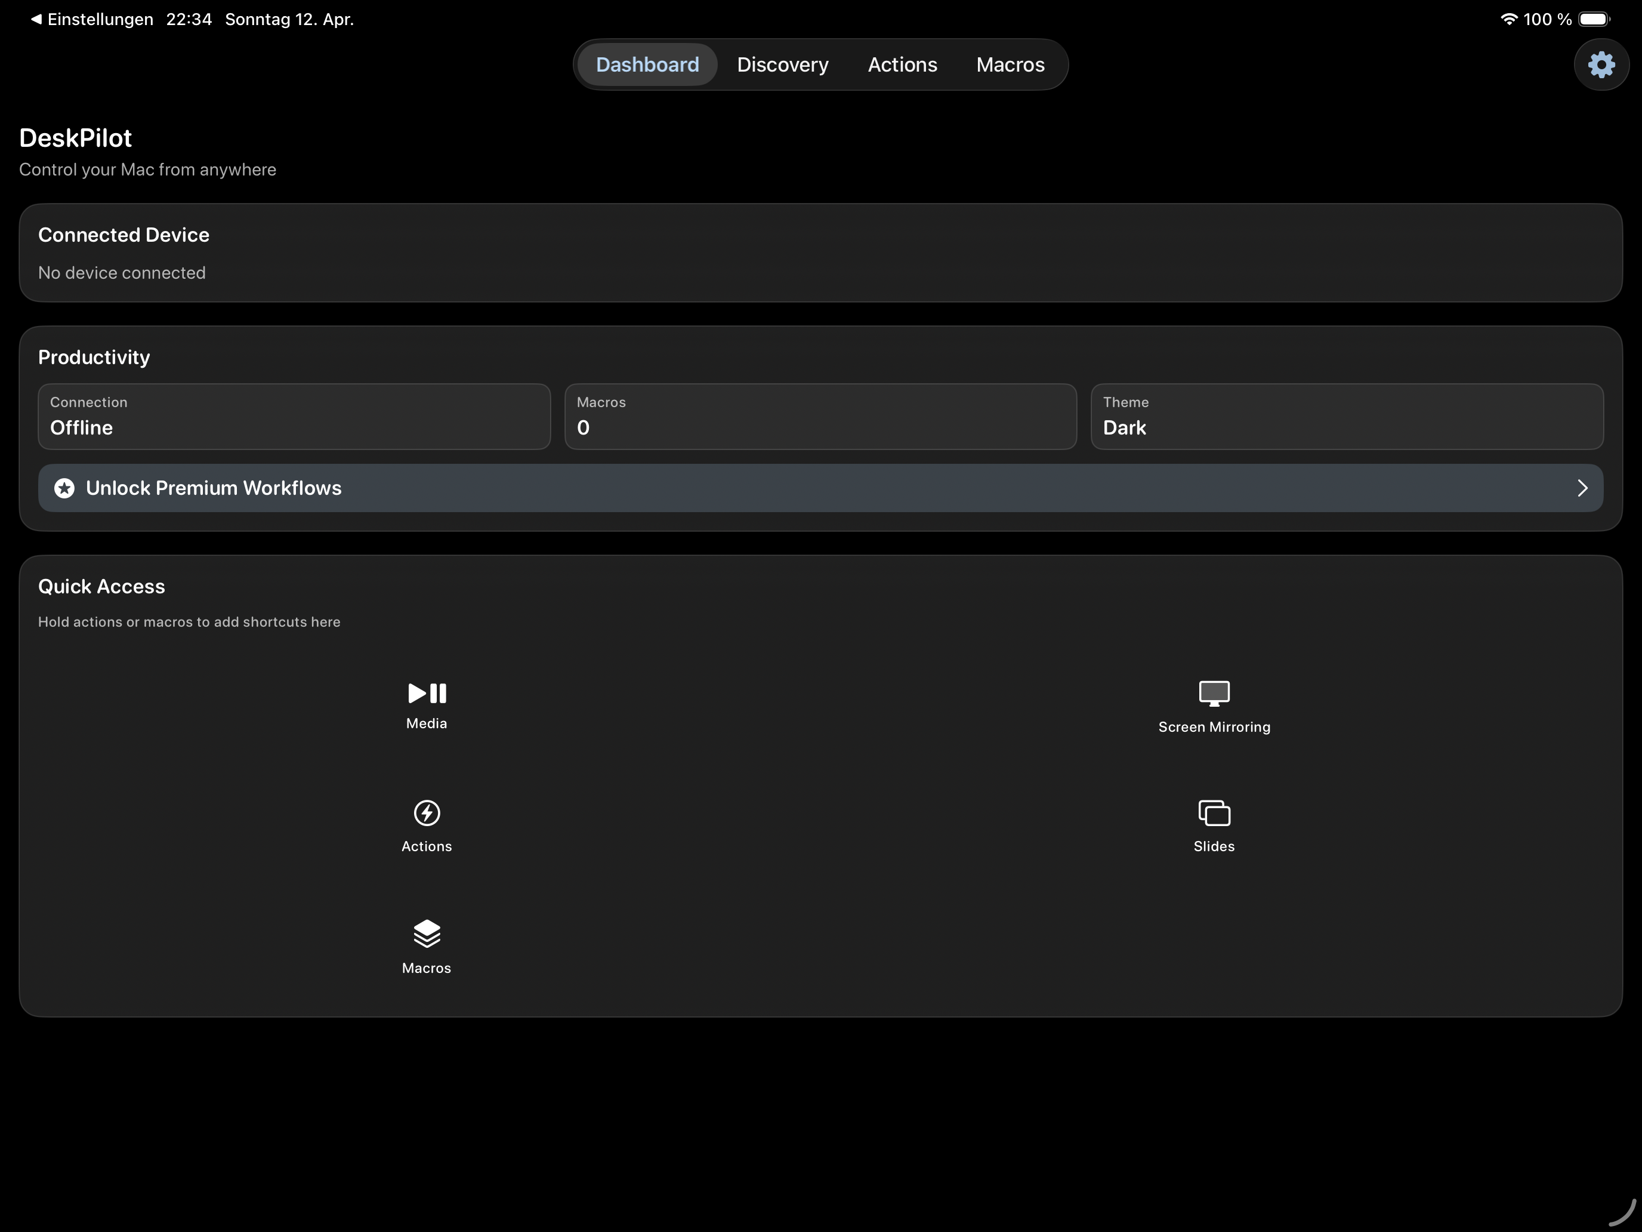Open the Actions tab in the top bar

click(902, 64)
